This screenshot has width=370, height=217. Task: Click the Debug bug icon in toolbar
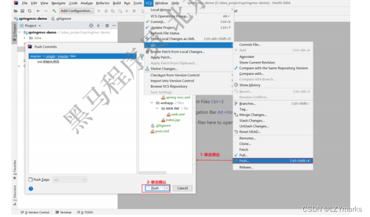(x=106, y=11)
